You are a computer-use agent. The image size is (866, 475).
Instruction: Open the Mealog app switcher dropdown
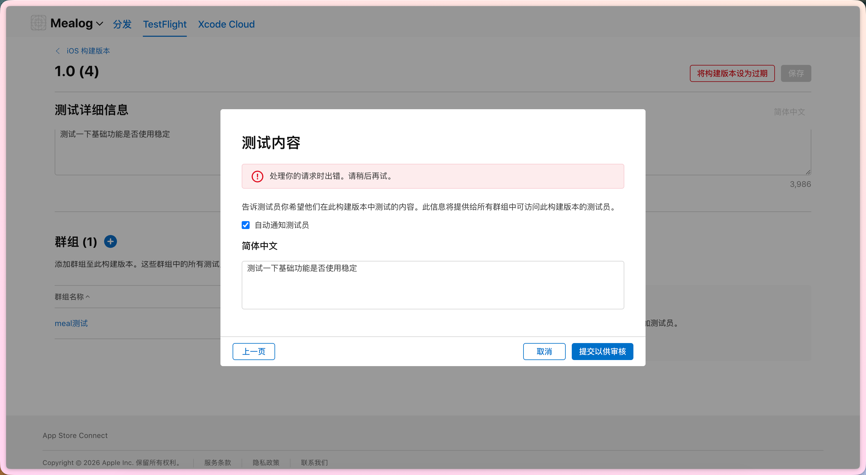[100, 24]
